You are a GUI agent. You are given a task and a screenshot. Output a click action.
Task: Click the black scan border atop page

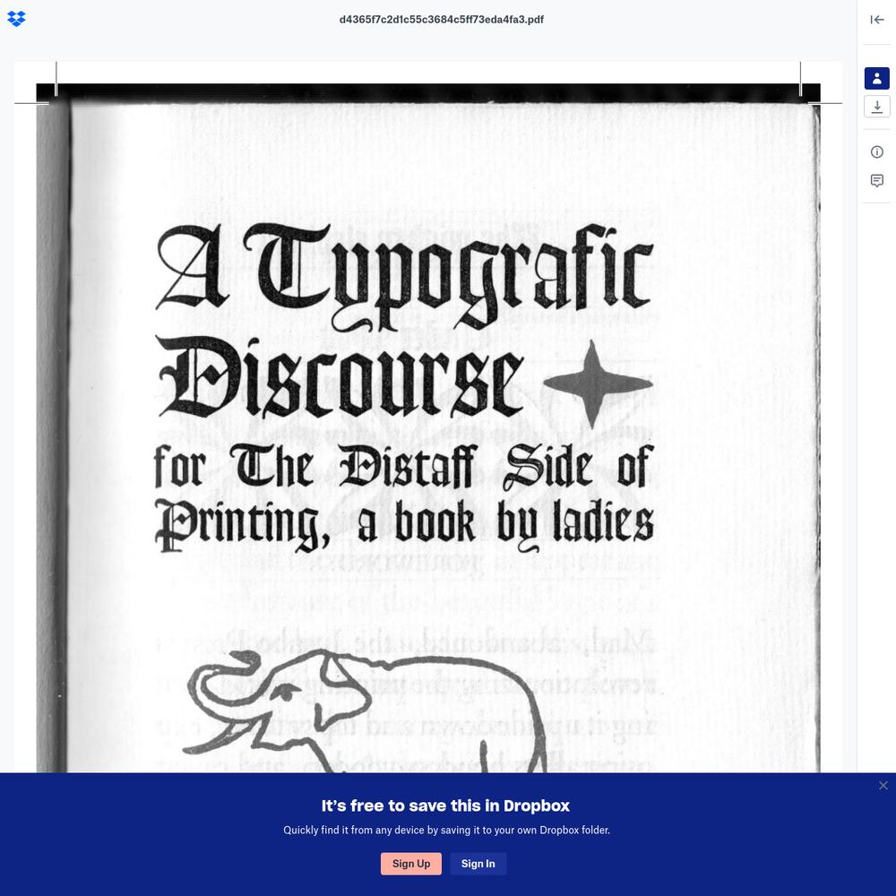[x=428, y=91]
